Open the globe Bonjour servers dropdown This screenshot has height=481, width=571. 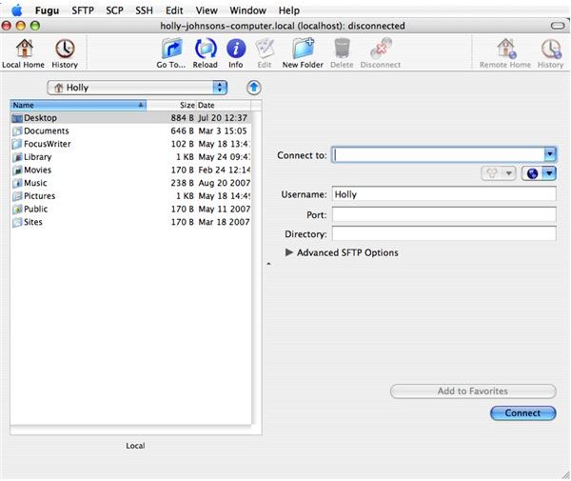pyautogui.click(x=539, y=173)
